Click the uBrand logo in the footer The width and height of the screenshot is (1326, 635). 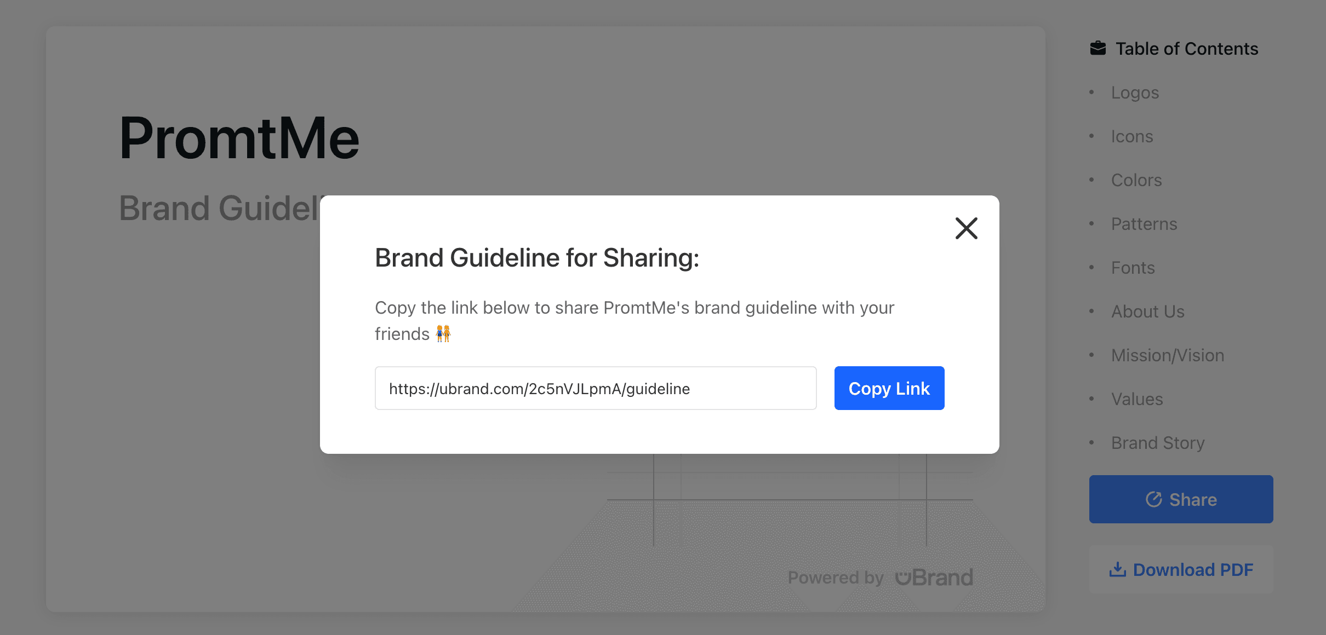934,578
